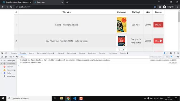Open the taskbar volume control
This screenshot has width=180, height=101.
[157, 98]
